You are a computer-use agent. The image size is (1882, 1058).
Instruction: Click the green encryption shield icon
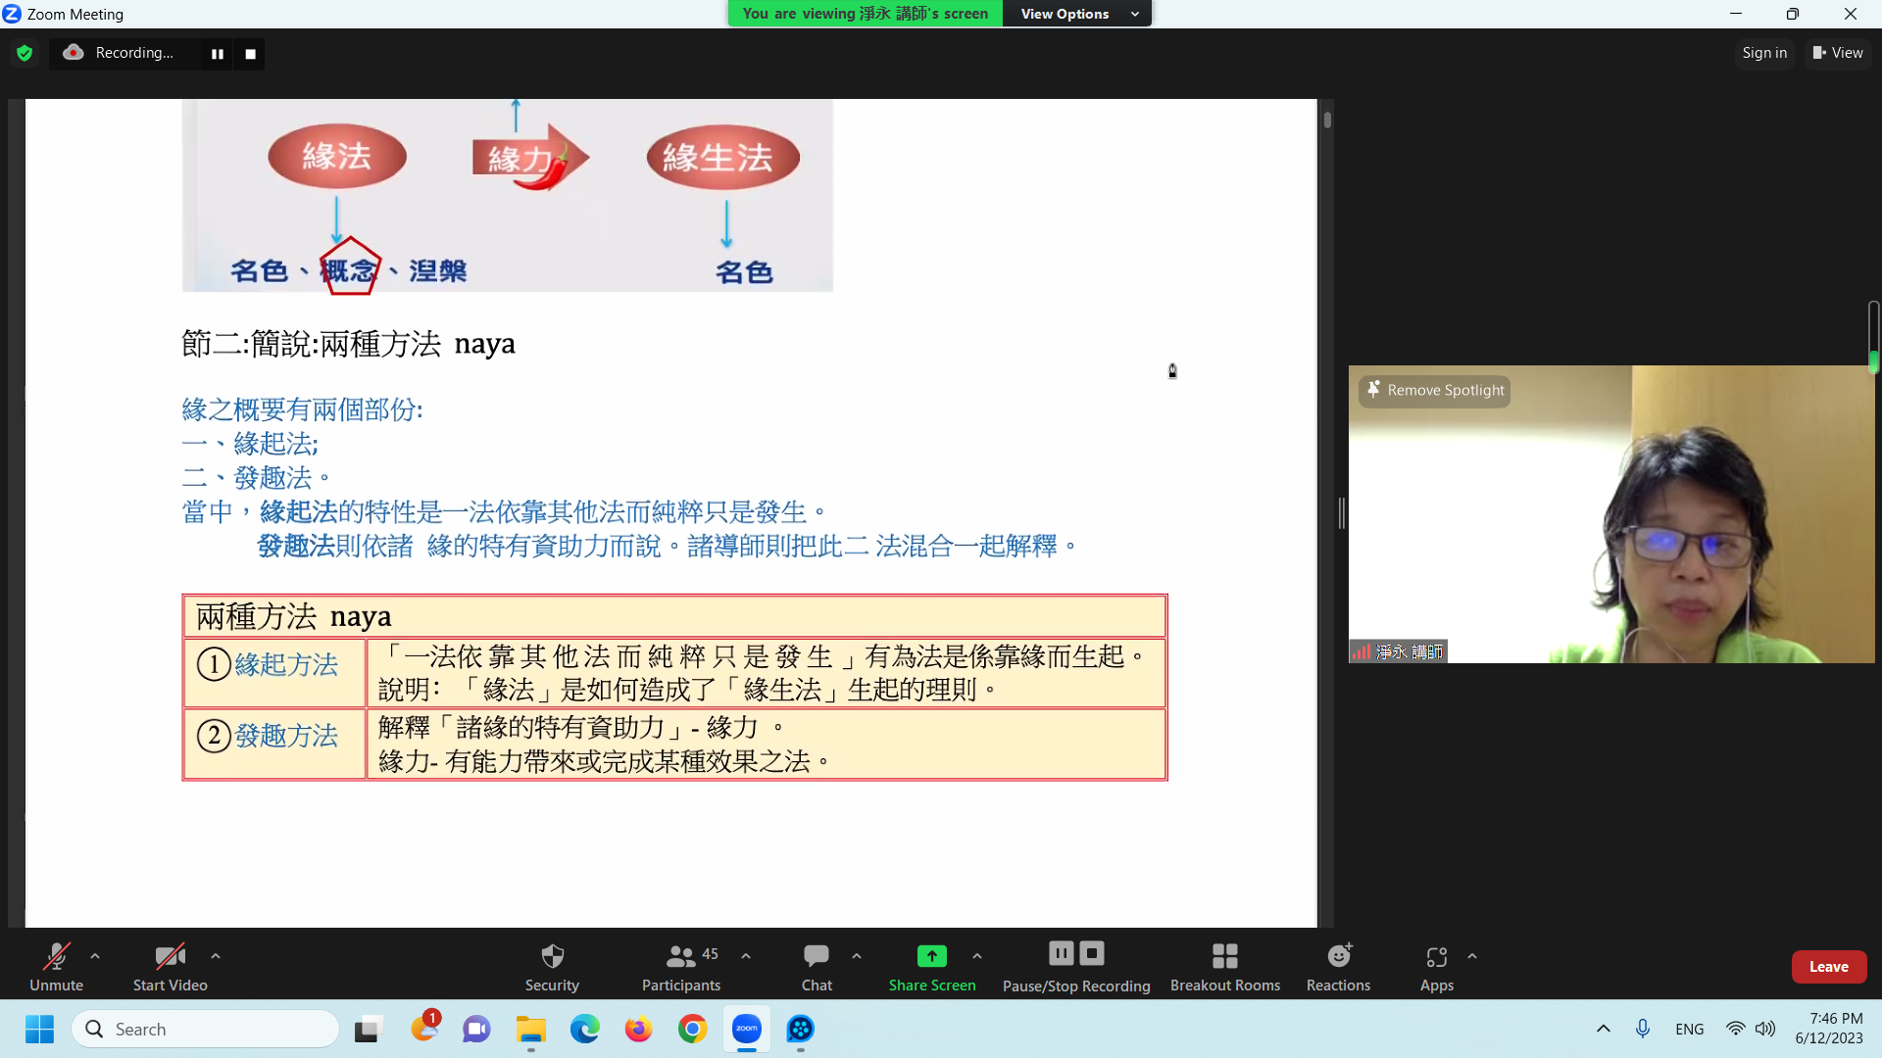pos(25,54)
